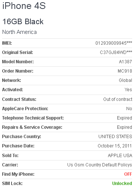Click the Carrier policy text
Screen dimensions: 134x188
point(99,165)
